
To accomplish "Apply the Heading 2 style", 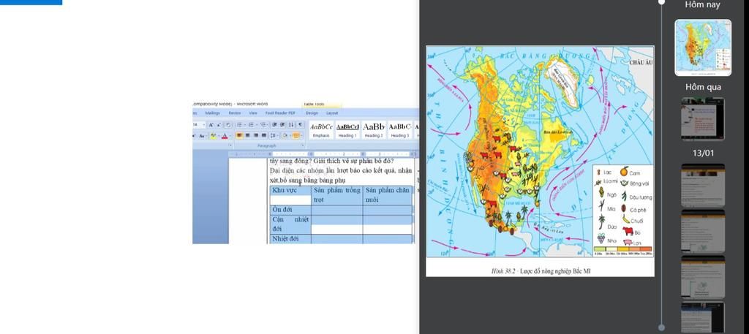I will pyautogui.click(x=374, y=130).
